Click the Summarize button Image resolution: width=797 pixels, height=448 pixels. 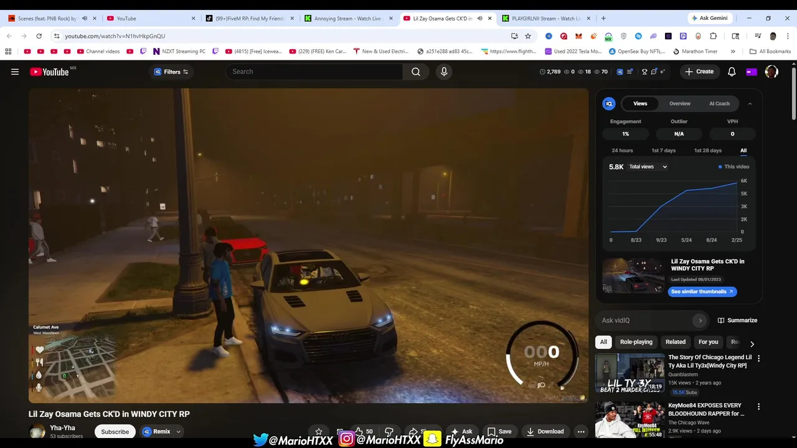point(737,320)
